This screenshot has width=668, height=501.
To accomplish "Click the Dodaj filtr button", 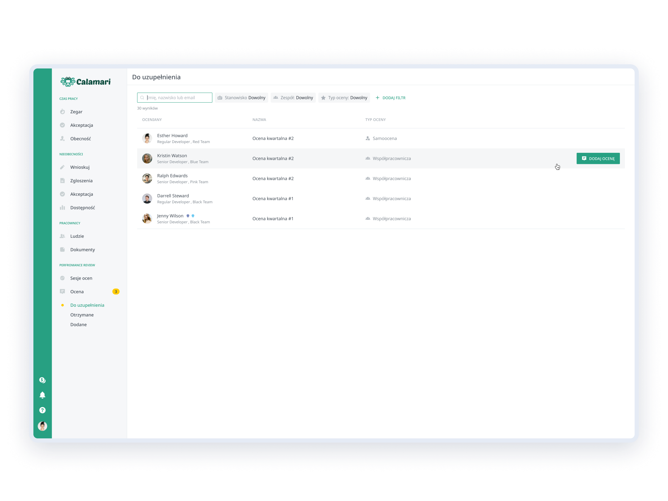I will (390, 98).
